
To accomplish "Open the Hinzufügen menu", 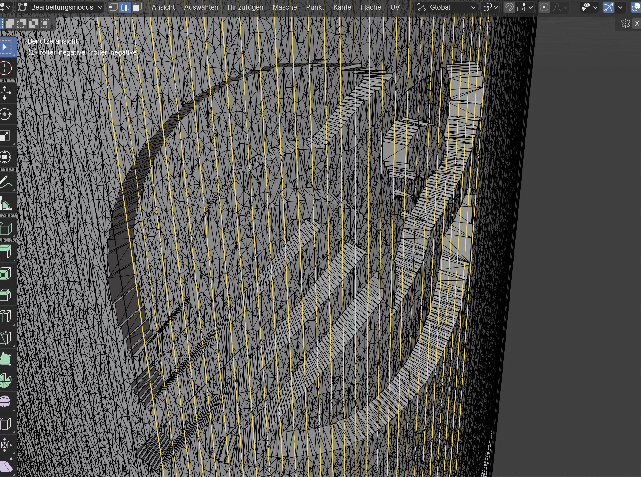I will (x=245, y=7).
